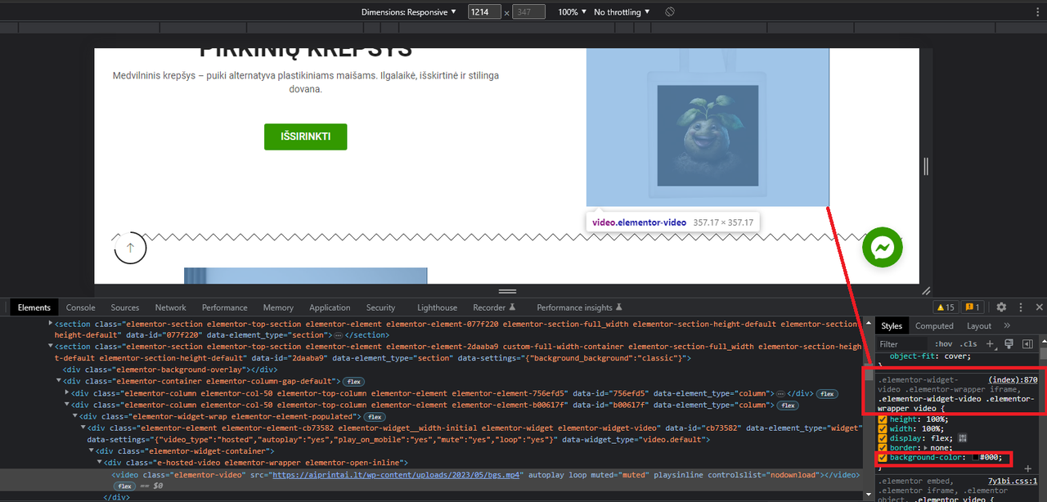Toggle the :hov element state panel
Screen dimensions: 1047x502
(943, 344)
